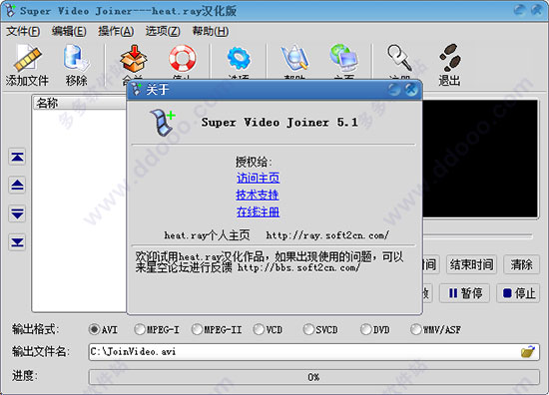Click the 授权给 licensed-to label
Viewport: 549px width, 395px height.
click(x=254, y=162)
